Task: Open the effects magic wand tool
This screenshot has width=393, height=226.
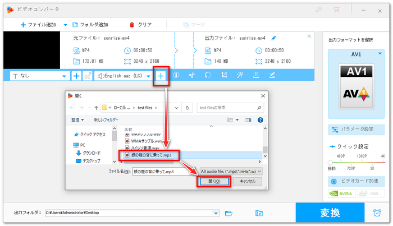Action: coord(240,76)
